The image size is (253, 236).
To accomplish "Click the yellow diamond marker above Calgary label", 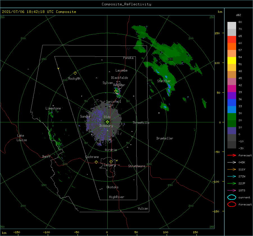I will pyautogui.click(x=111, y=162).
